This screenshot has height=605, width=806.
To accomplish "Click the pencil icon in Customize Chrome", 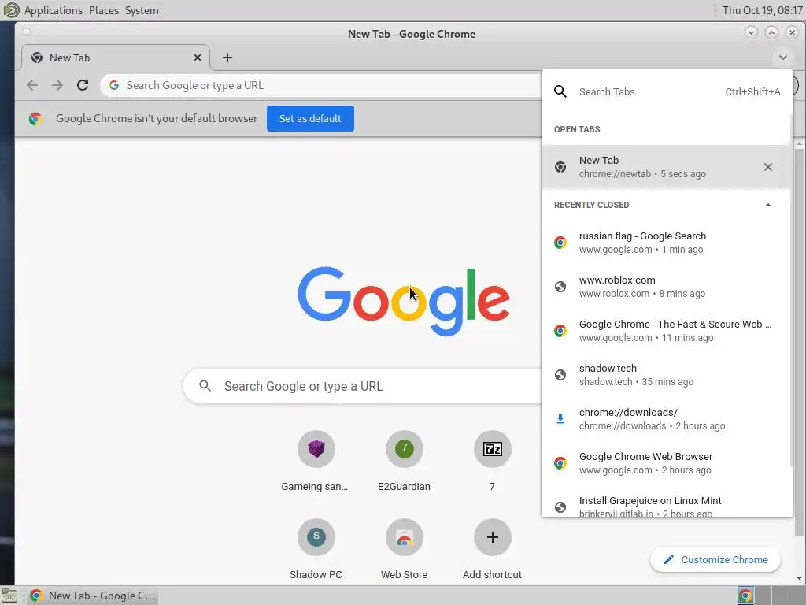I will [x=668, y=560].
